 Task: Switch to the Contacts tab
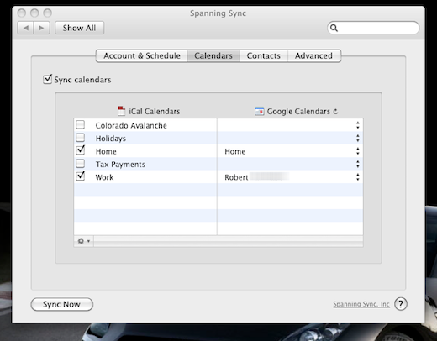coord(264,55)
